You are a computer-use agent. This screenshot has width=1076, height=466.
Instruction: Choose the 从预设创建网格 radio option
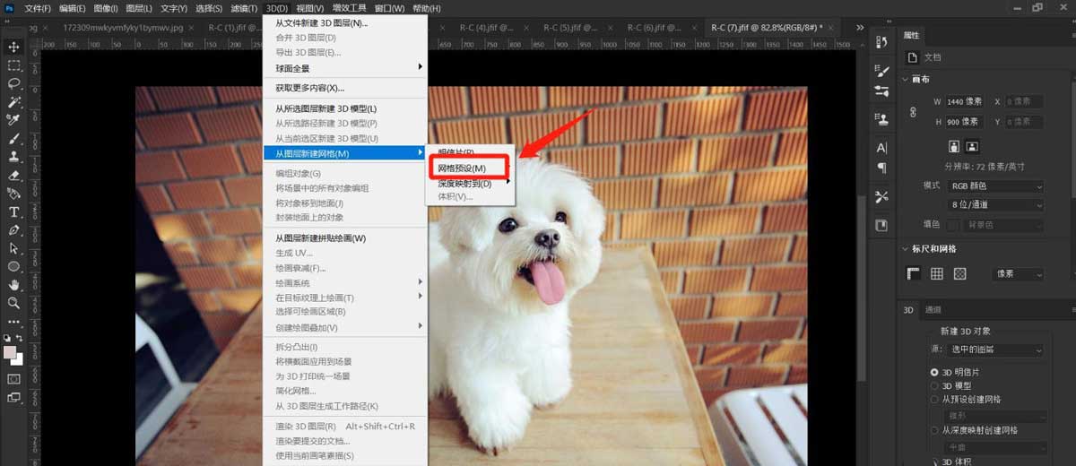934,399
